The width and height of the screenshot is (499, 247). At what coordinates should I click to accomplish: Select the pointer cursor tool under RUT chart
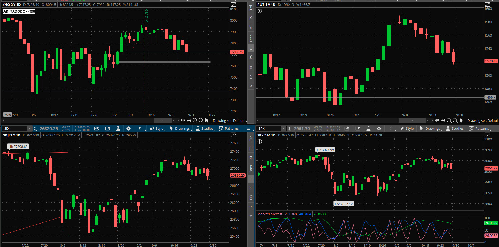point(461,120)
